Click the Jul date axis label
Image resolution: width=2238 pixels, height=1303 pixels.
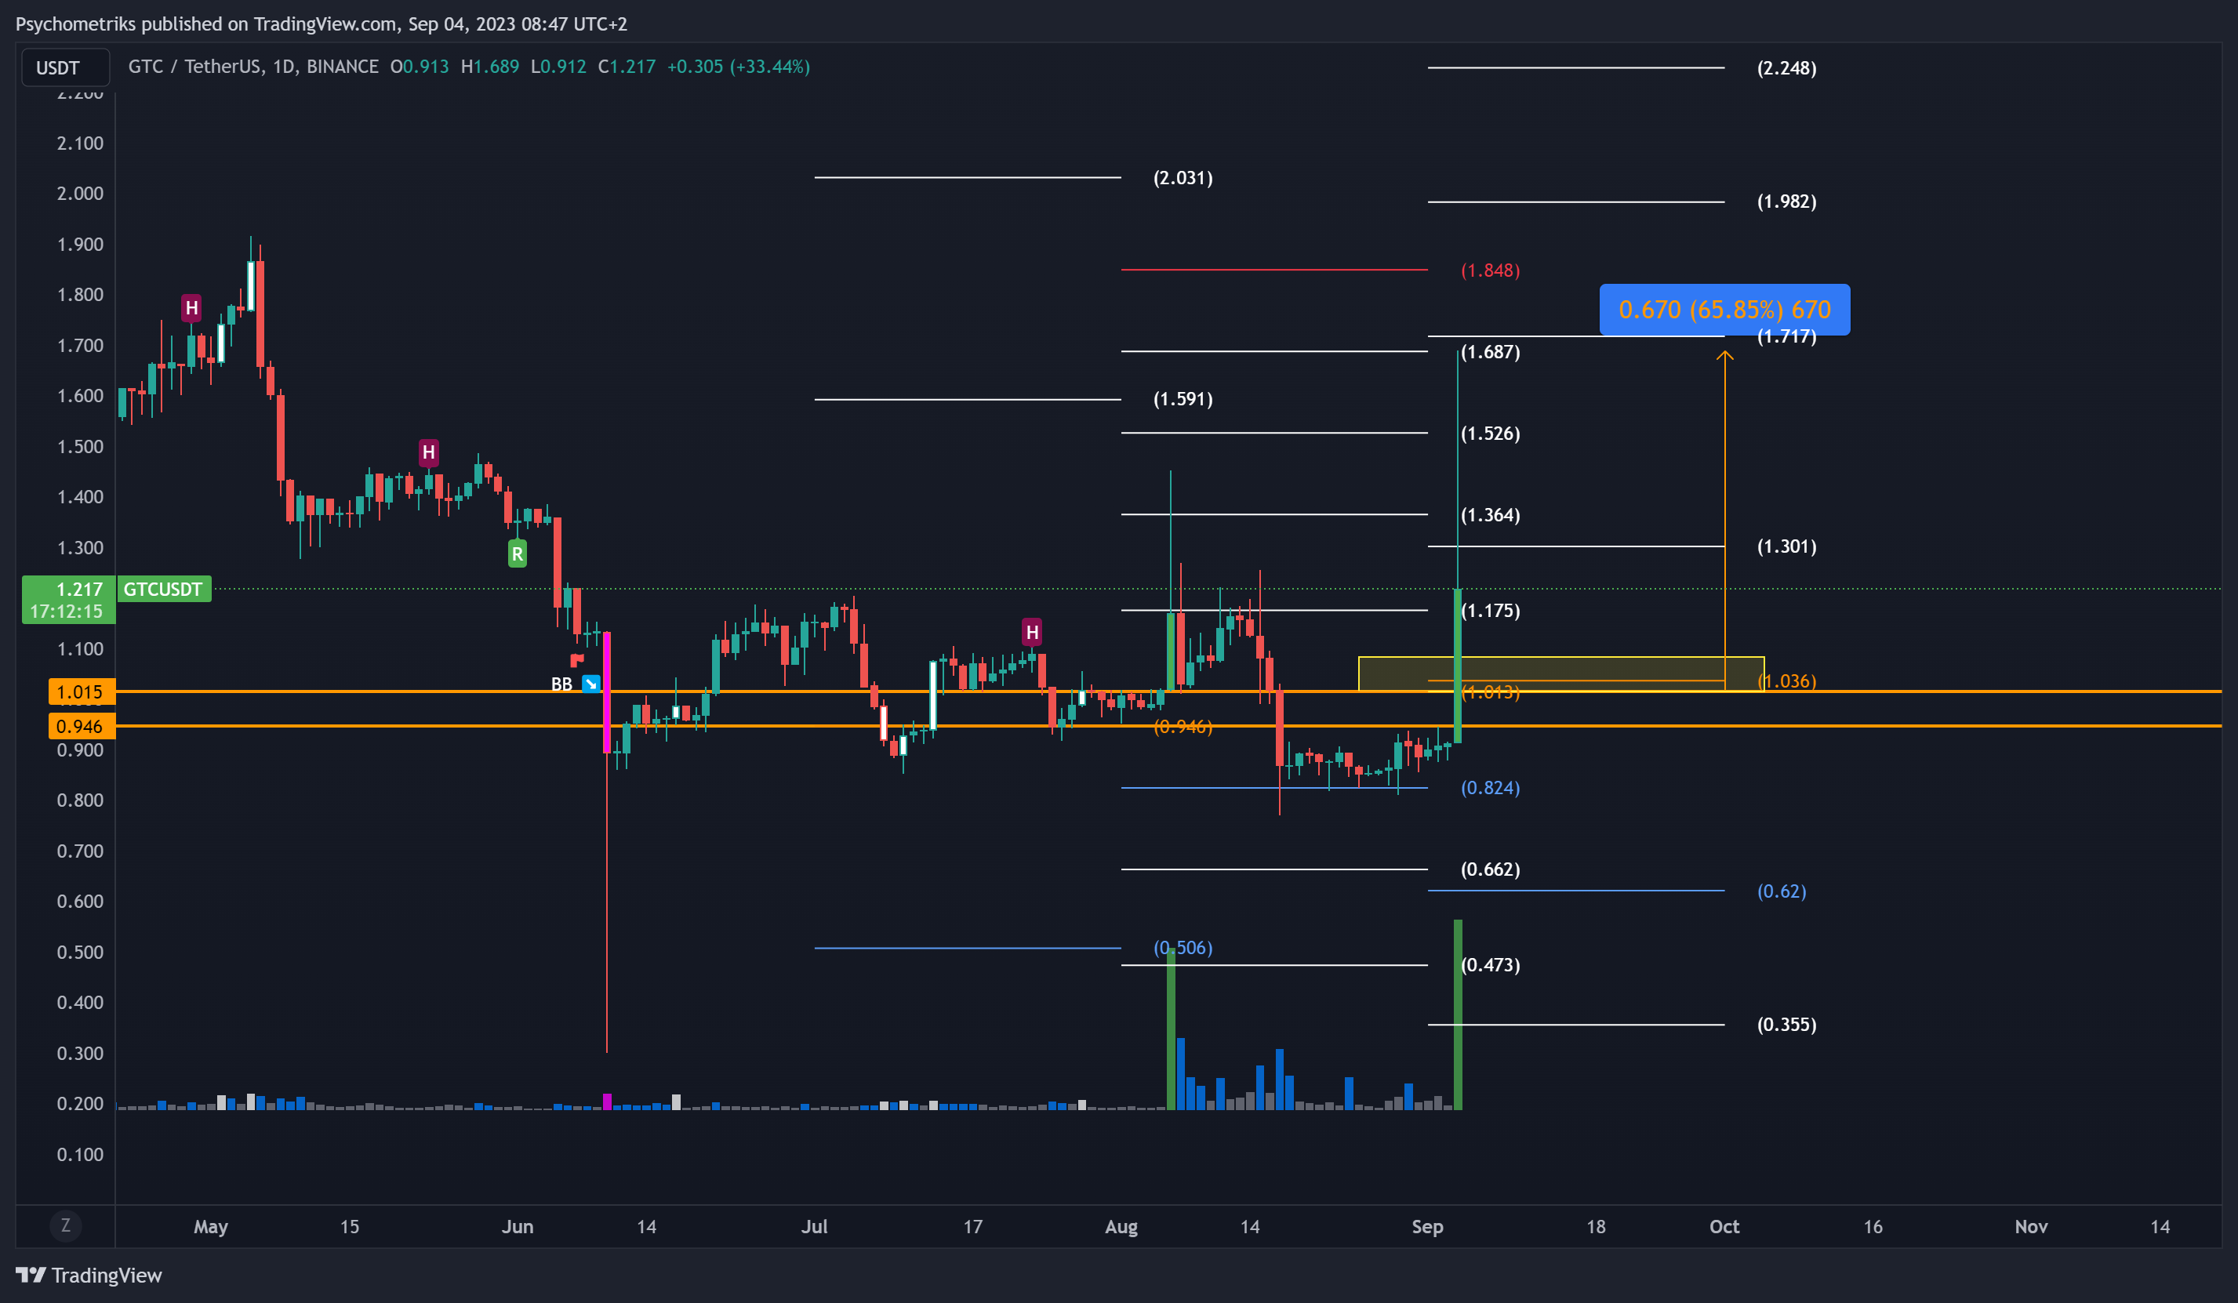pyautogui.click(x=815, y=1227)
